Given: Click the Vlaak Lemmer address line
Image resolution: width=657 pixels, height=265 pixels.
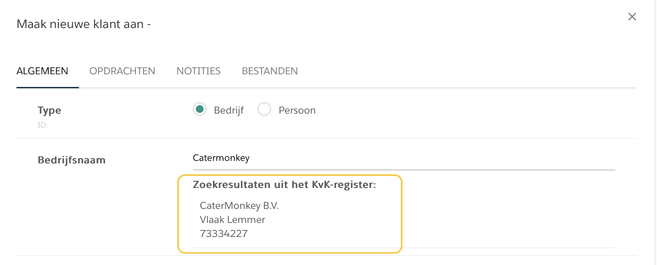Looking at the screenshot, I should (x=232, y=219).
